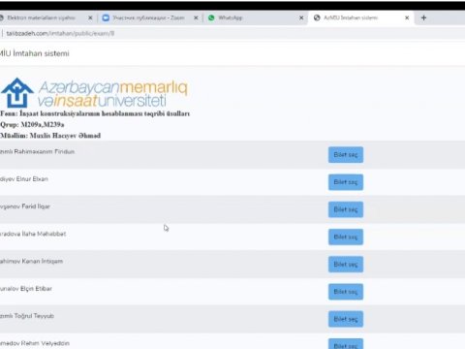Close the AzMİU İmtahan sistemi tab

407,17
